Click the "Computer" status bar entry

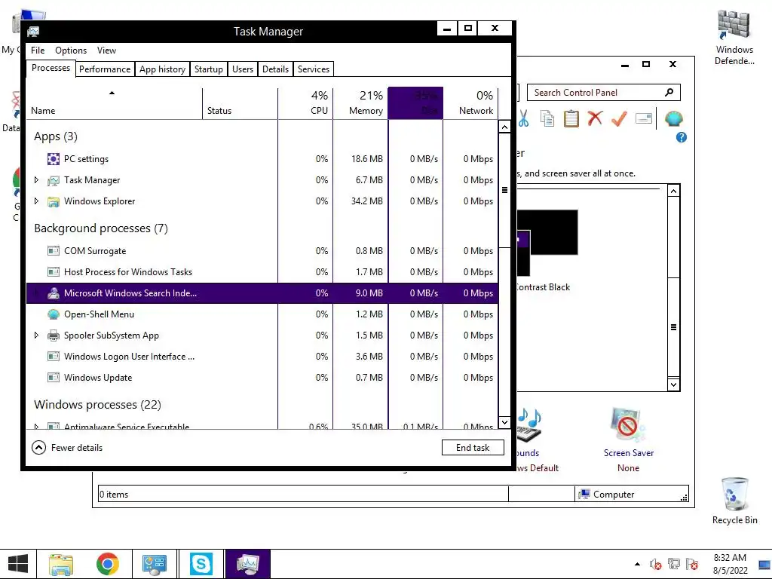pos(606,495)
